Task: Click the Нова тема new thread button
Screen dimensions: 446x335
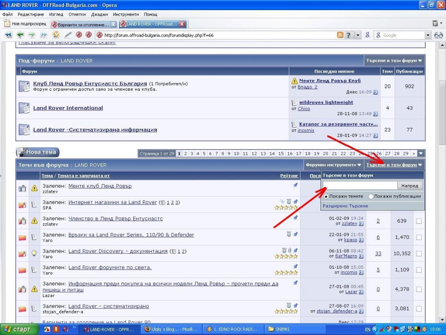Action: click(37, 152)
